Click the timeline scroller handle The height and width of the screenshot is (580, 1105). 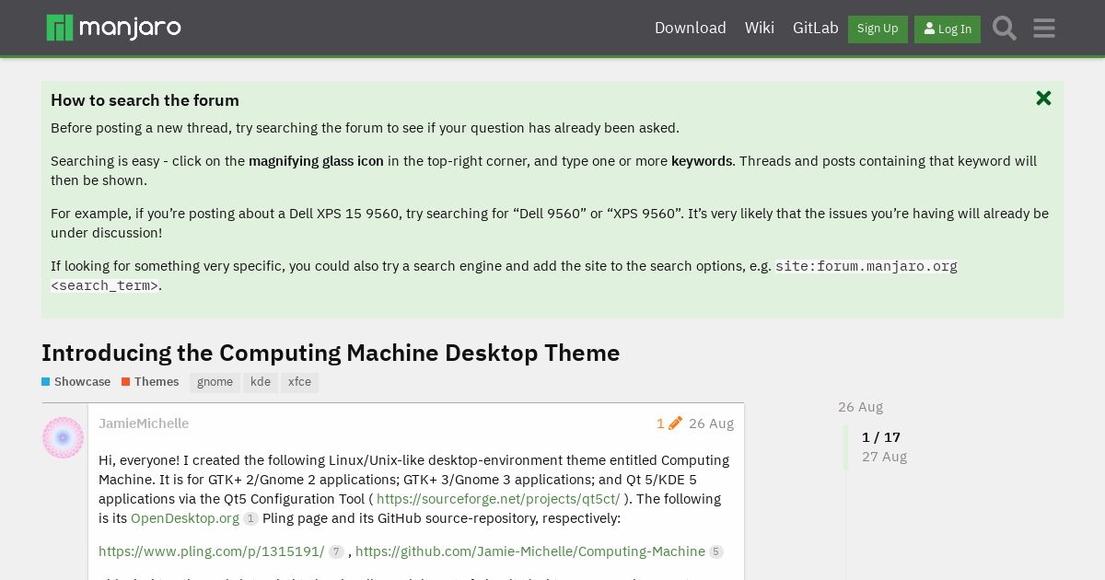[x=846, y=447]
